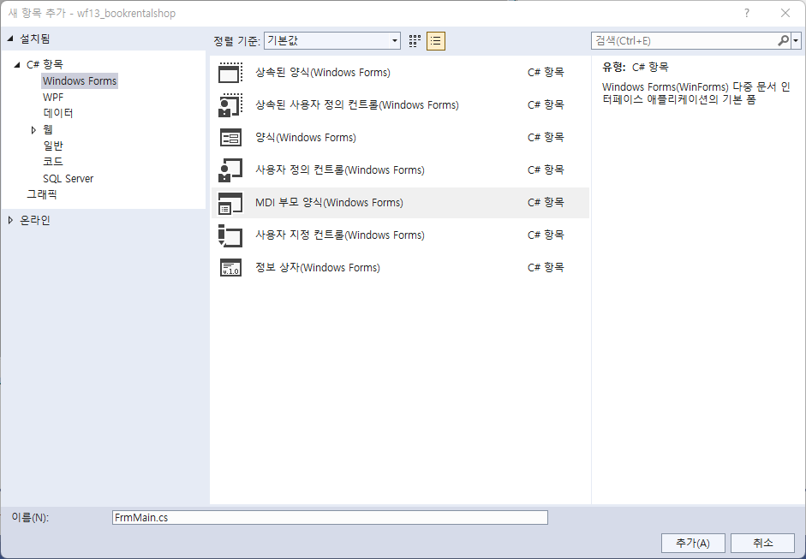Focus the 검색(Ctrl+E) search box
Screen dimensions: 806x559
click(684, 40)
